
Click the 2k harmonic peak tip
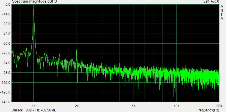pos(77,50)
